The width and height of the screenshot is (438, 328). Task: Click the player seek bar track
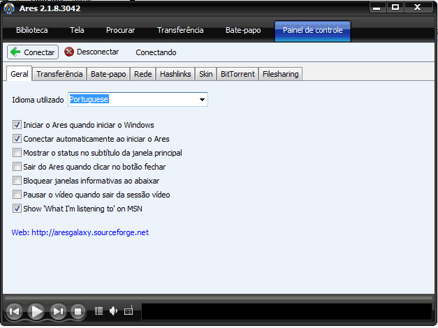point(219,298)
